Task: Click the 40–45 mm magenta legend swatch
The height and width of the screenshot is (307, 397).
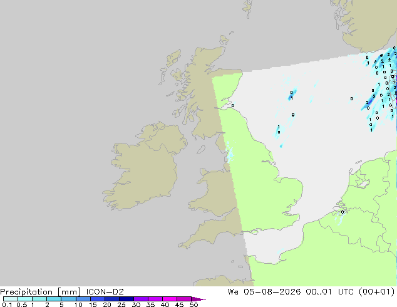Action: [170, 299]
